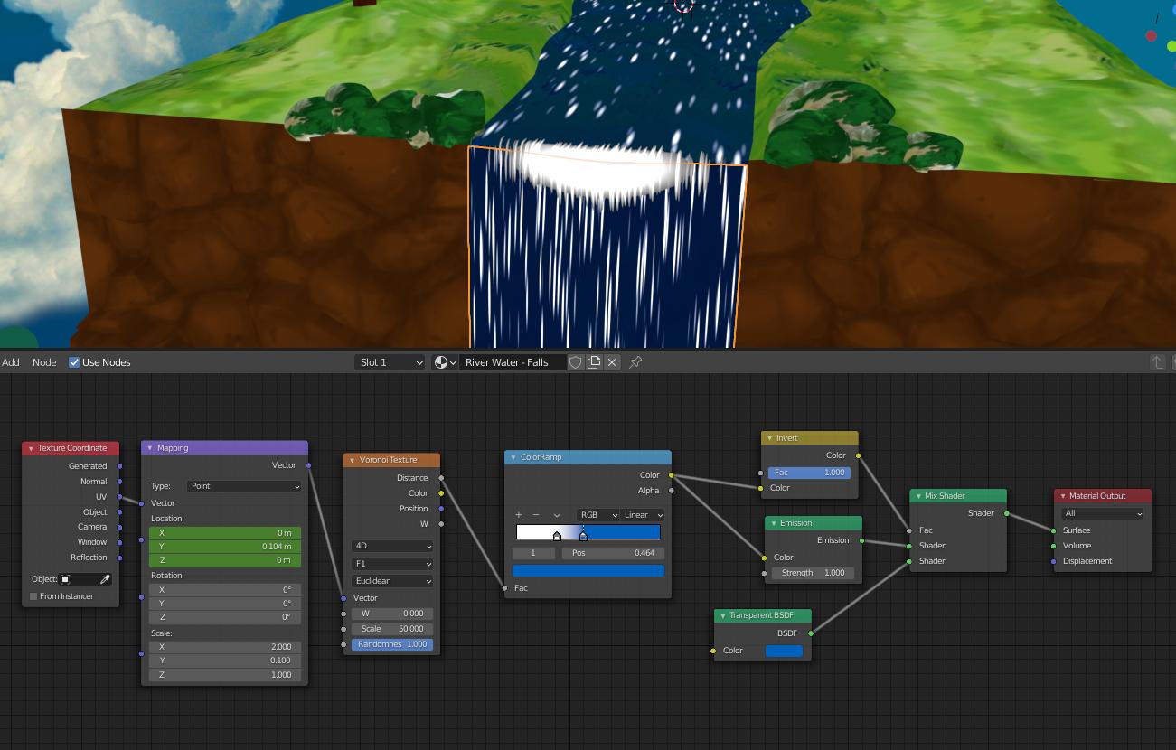Open the Add menu
The width and height of the screenshot is (1176, 750).
11,362
